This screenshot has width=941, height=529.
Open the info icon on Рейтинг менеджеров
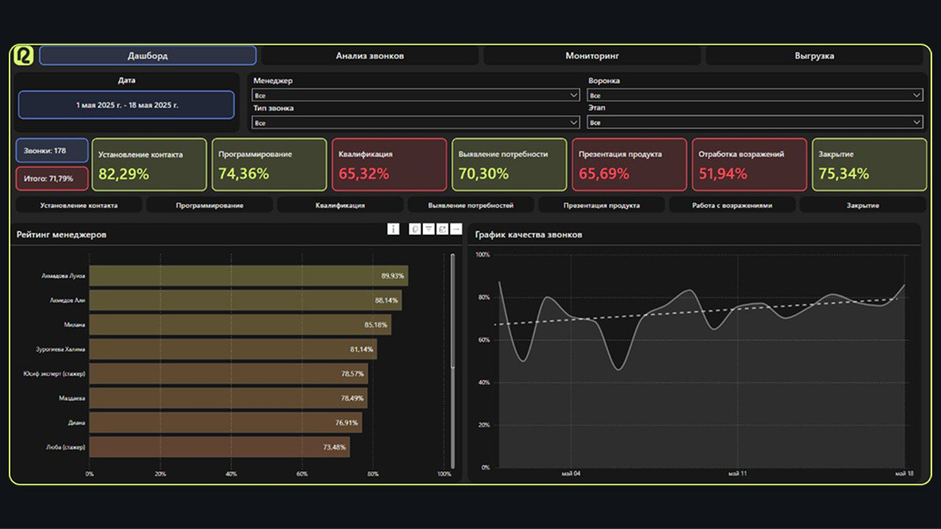pyautogui.click(x=393, y=229)
